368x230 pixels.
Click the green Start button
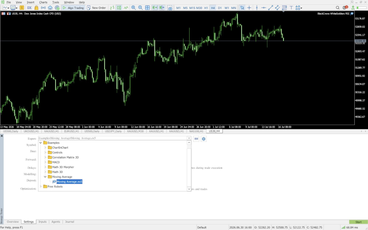coord(358,222)
